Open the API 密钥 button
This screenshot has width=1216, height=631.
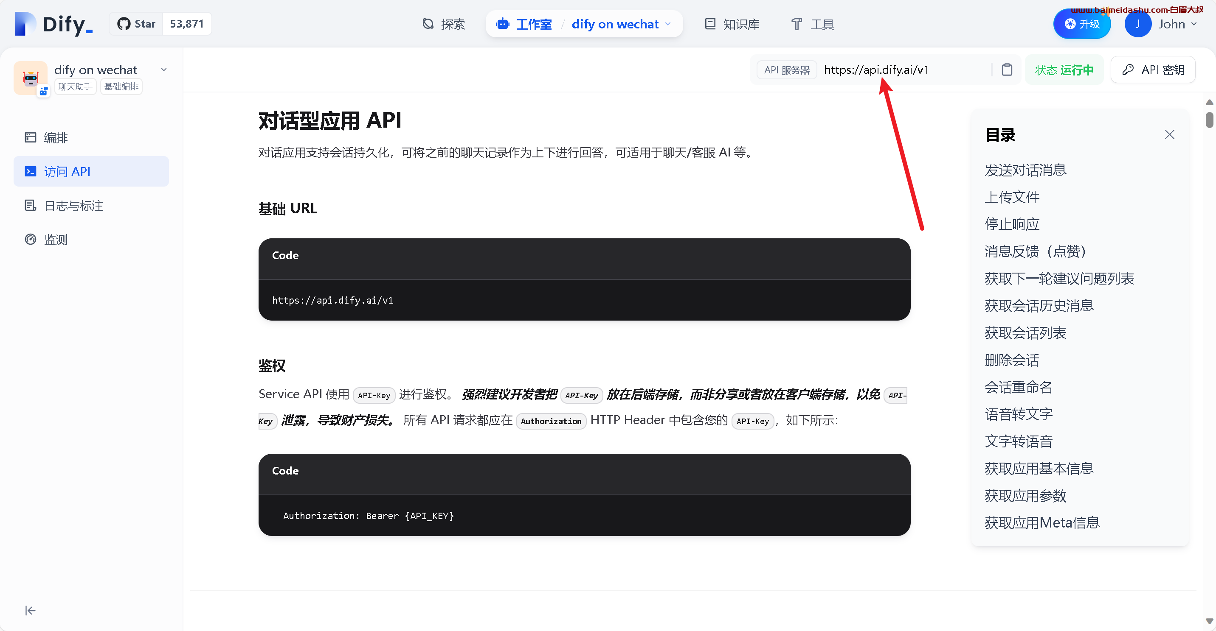[1153, 70]
